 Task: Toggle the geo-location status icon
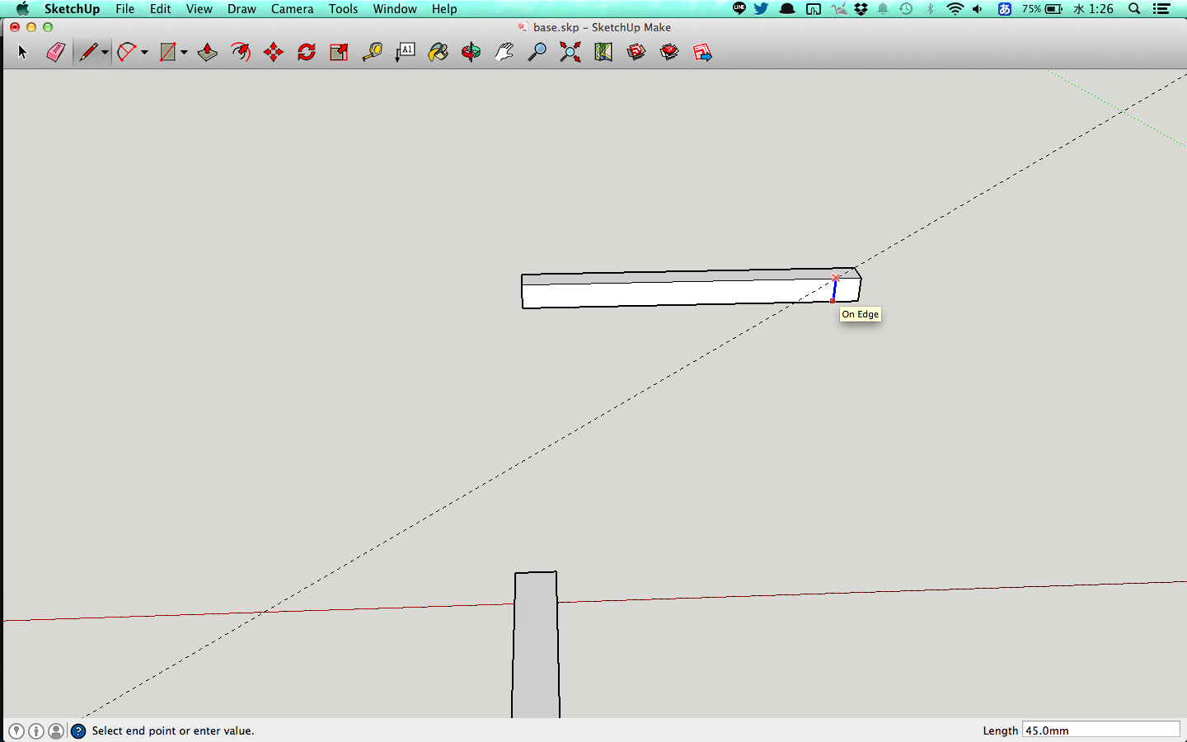pos(16,731)
